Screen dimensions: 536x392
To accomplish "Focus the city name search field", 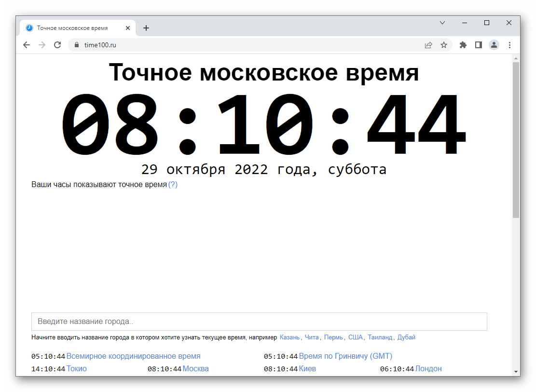I will [259, 322].
